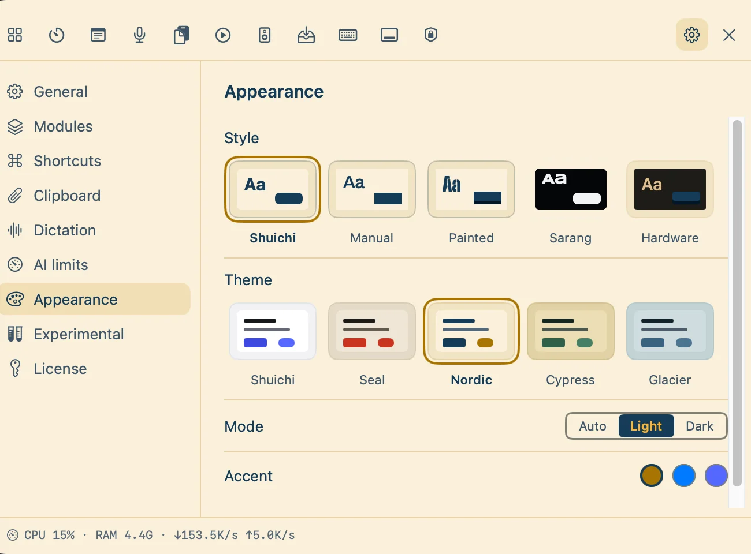Screen dimensions: 751x554
Task: Choose the Shuichi style thumbnail
Action: pos(273,189)
